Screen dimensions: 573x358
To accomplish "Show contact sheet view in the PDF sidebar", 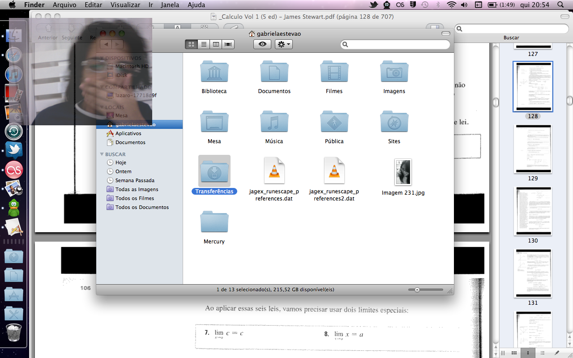I will pyautogui.click(x=515, y=353).
